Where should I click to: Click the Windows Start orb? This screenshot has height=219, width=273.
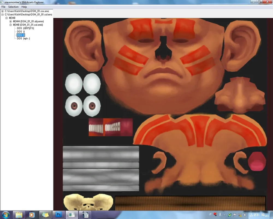[5, 215]
